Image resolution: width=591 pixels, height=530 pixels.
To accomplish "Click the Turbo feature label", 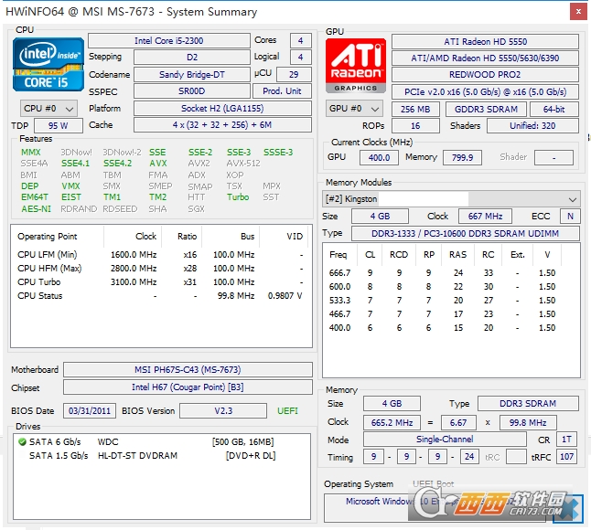I will click(238, 196).
